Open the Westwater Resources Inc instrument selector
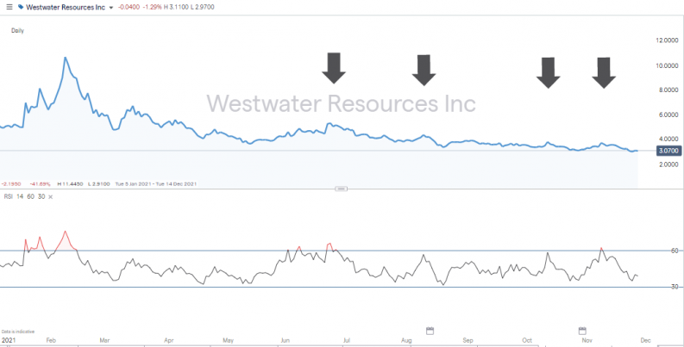Viewport: 684px width, 347px height. (x=66, y=8)
